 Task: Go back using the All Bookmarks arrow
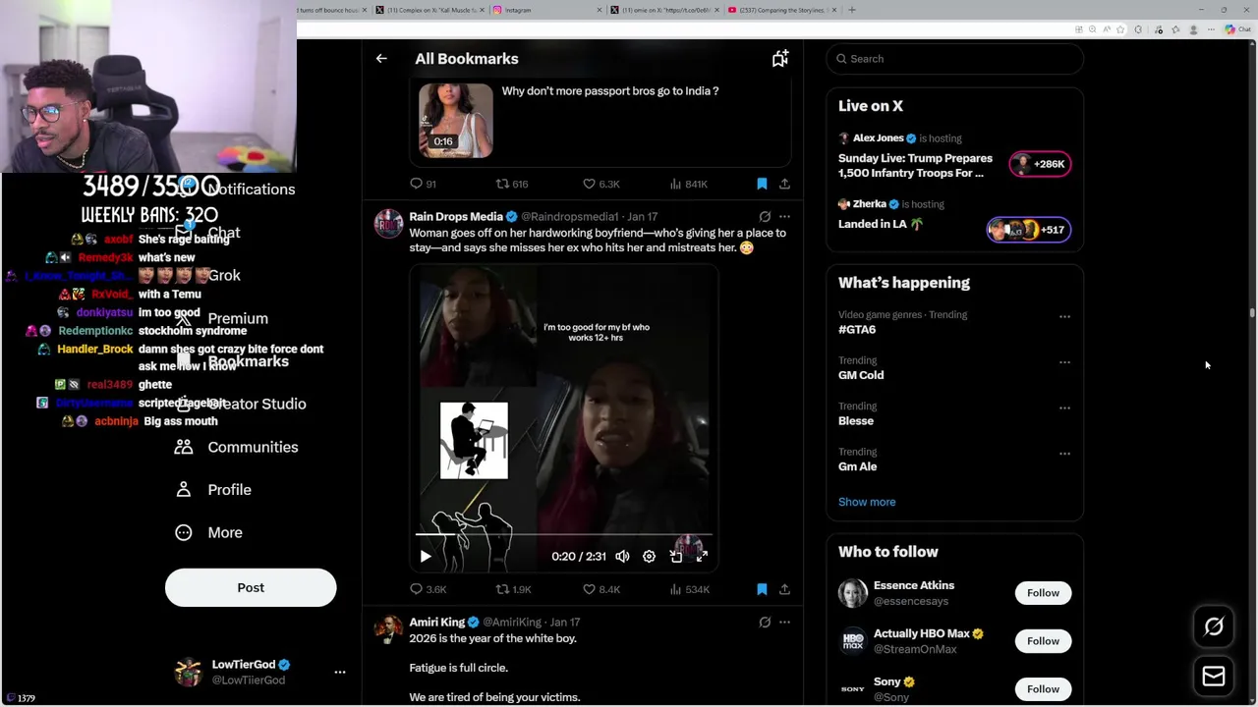click(x=381, y=59)
